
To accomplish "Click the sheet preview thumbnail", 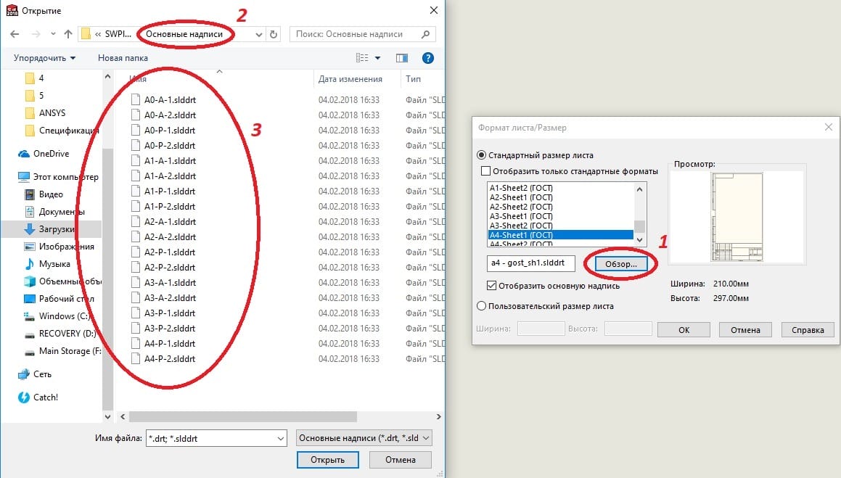I will 737,217.
